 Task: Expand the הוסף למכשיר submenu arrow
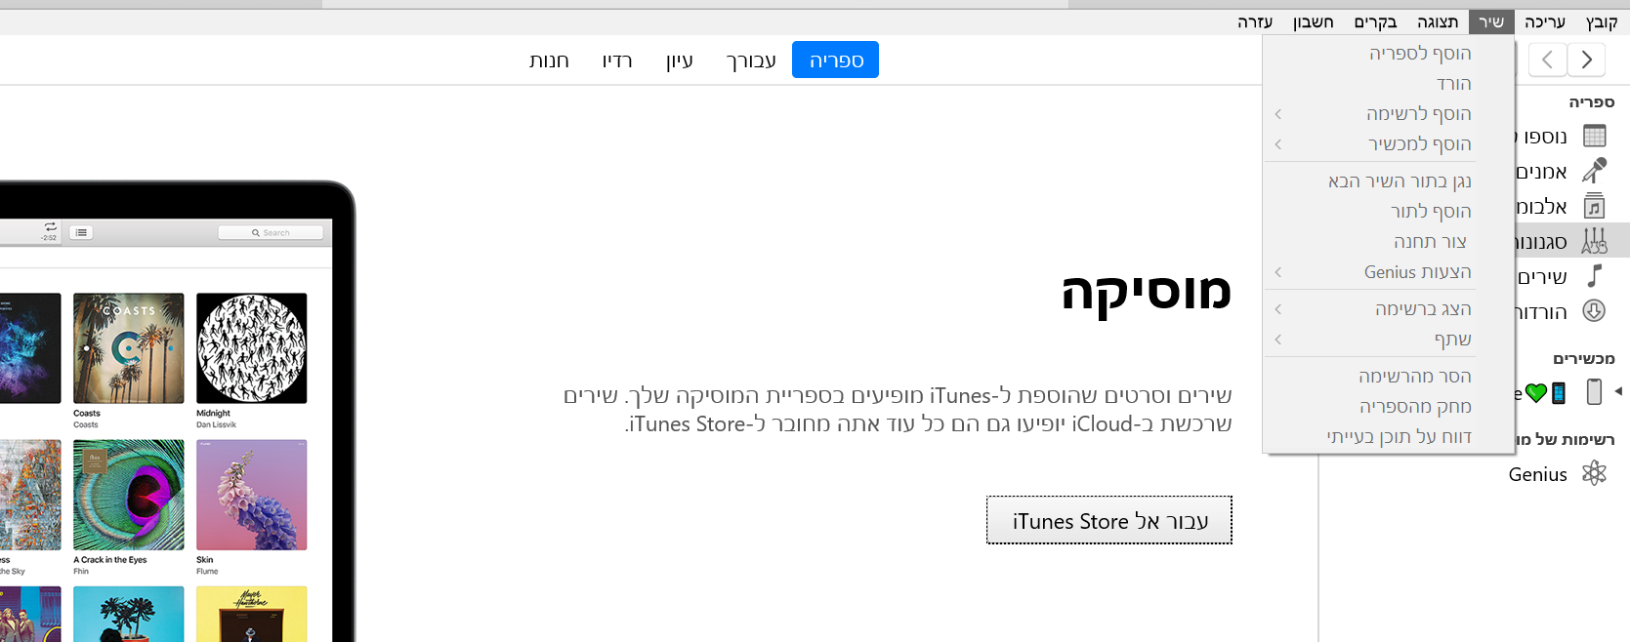[x=1278, y=144]
